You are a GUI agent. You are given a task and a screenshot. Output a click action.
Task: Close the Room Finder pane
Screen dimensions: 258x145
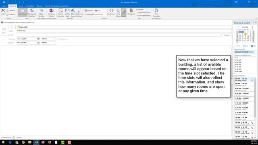[256, 23]
